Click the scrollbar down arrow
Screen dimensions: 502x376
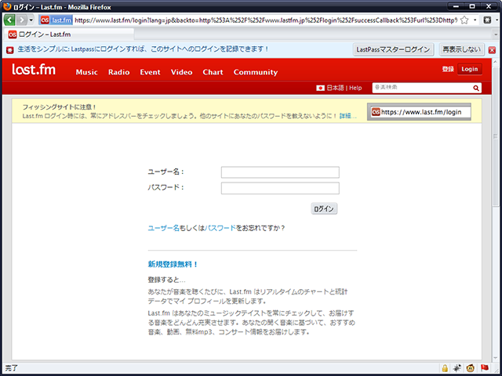pos(496,359)
